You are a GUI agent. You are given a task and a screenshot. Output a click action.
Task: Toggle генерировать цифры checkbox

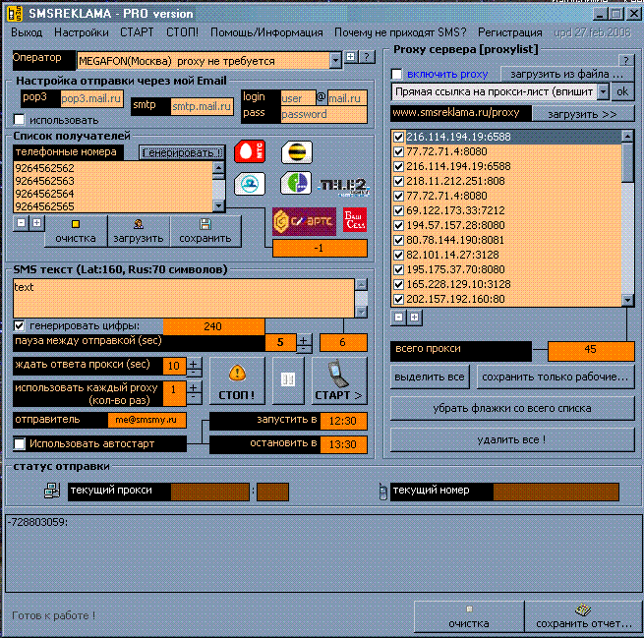20,326
